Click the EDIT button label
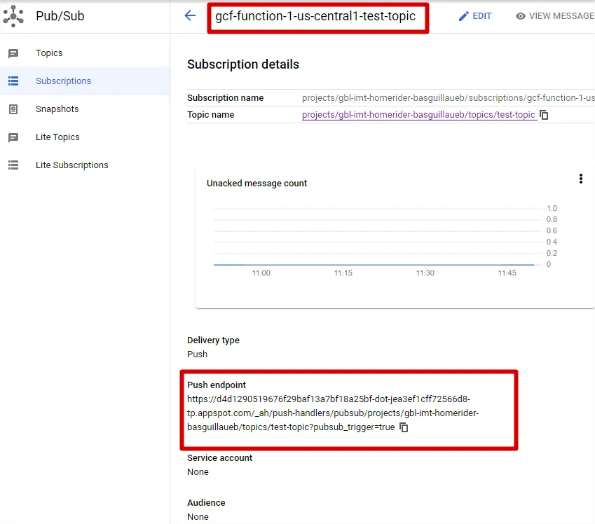Image resolution: width=595 pixels, height=524 pixels. click(482, 16)
